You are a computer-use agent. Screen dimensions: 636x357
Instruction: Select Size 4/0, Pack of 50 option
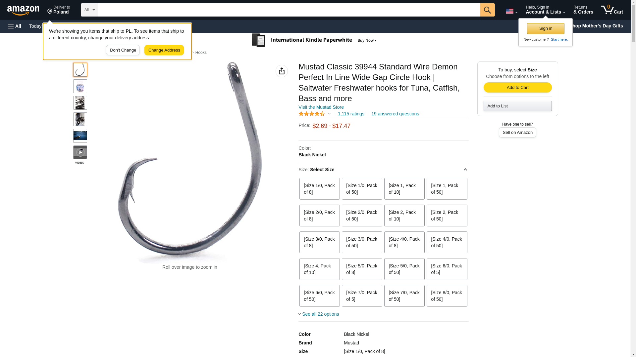[447, 242]
